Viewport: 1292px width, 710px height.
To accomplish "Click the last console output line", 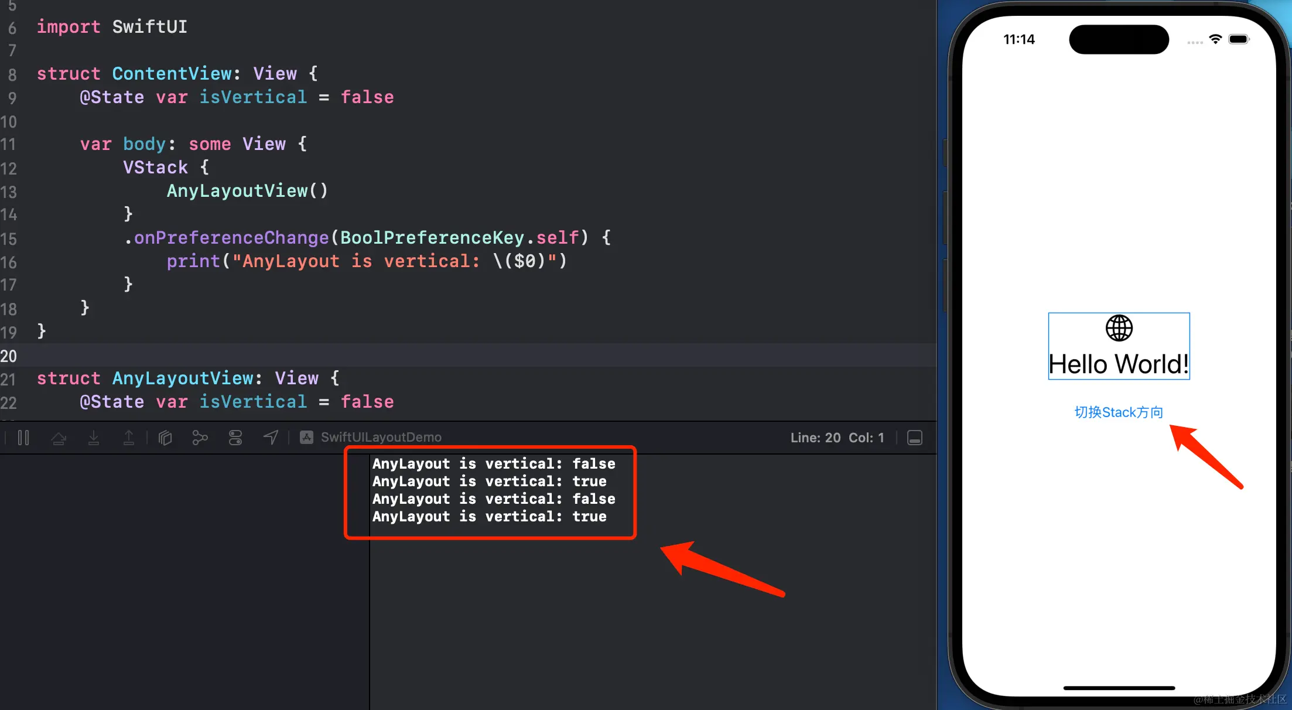I will 489,517.
